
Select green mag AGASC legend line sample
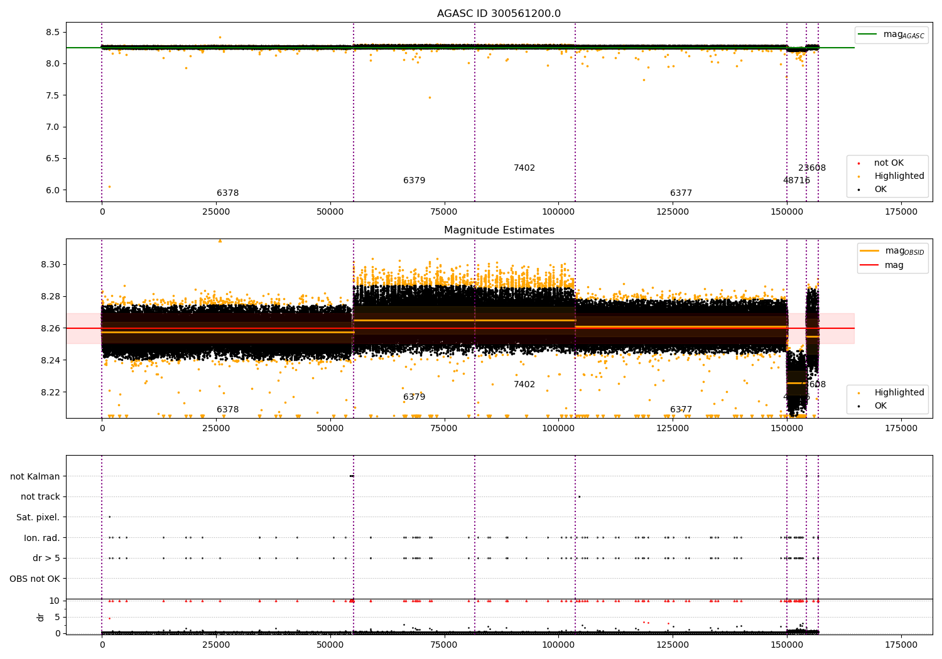pyautogui.click(x=869, y=35)
